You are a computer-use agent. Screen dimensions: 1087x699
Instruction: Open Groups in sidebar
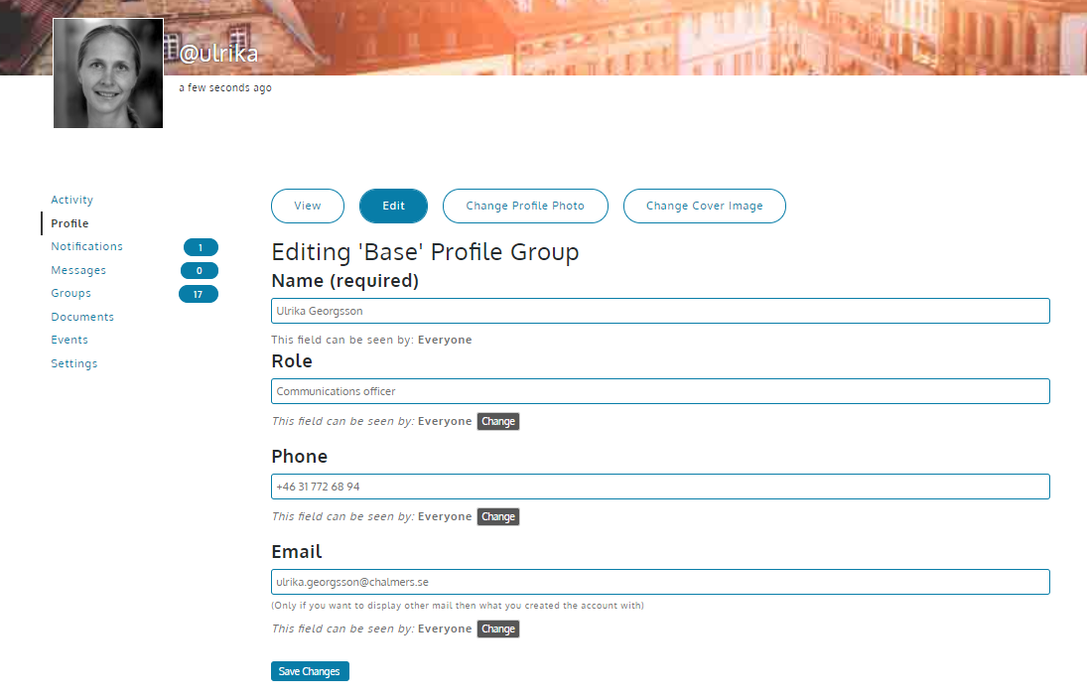coord(70,293)
